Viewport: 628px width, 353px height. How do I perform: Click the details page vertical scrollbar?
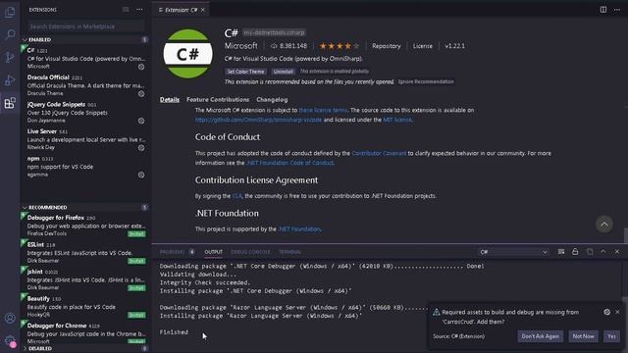pyautogui.click(x=625, y=235)
